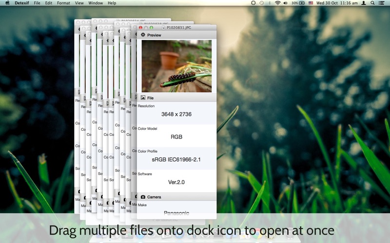Zoom the P1020831.JPG window with green button

tap(151, 28)
